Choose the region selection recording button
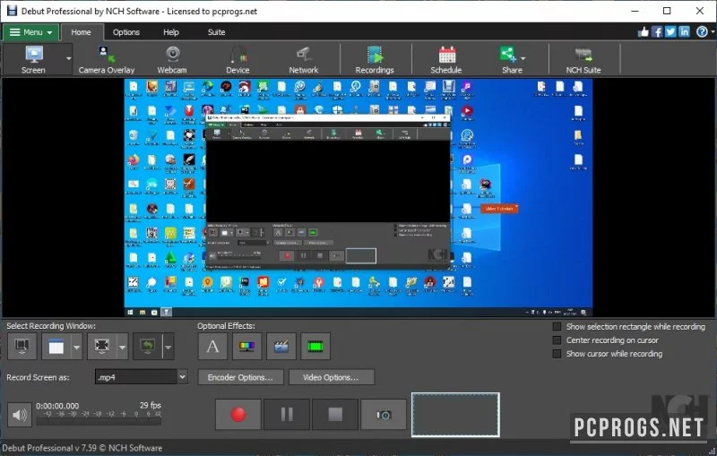 (x=101, y=347)
